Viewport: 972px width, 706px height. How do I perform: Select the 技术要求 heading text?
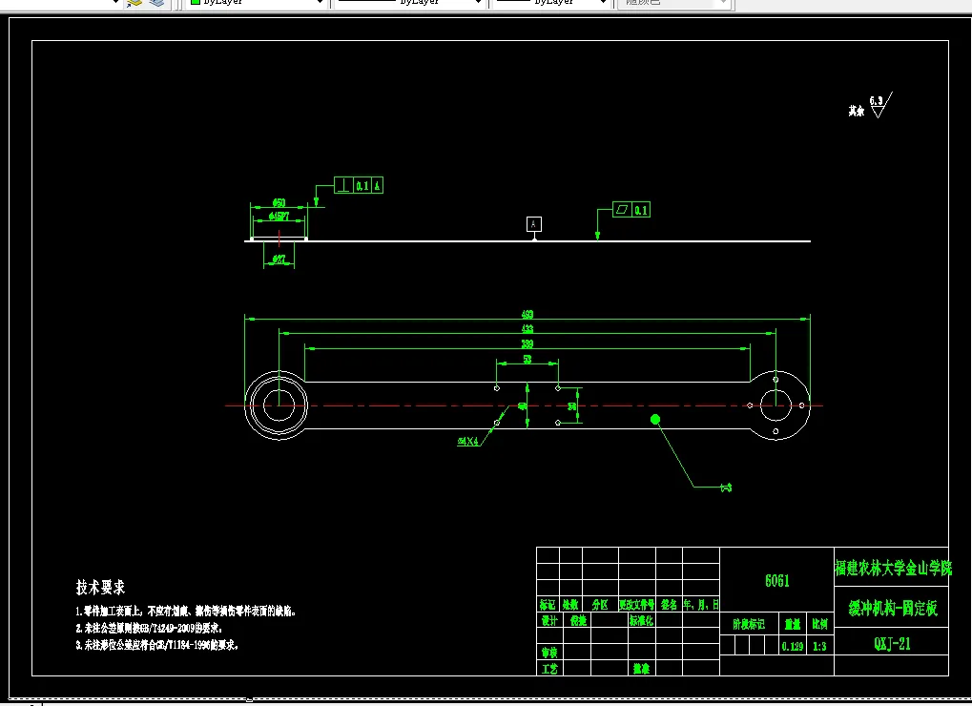(100, 587)
